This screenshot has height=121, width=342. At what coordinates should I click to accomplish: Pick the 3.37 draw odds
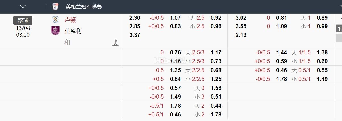click(x=135, y=35)
